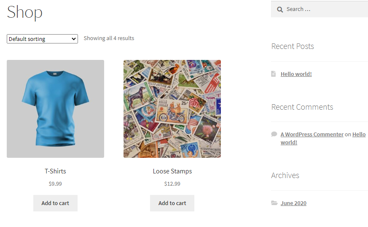Click the Showing all 4 results text
The height and width of the screenshot is (227, 368).
(109, 38)
